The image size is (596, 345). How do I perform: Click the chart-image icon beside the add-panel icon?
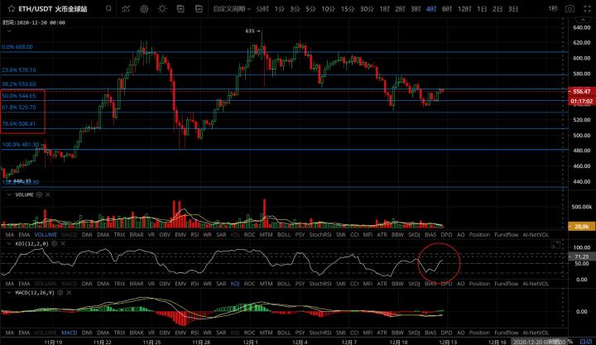coord(199,9)
